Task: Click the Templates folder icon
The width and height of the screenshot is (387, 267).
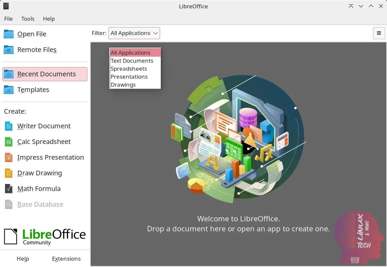Action: click(x=8, y=90)
